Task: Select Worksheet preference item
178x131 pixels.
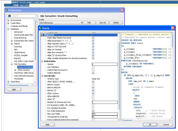Action: pos(19,79)
